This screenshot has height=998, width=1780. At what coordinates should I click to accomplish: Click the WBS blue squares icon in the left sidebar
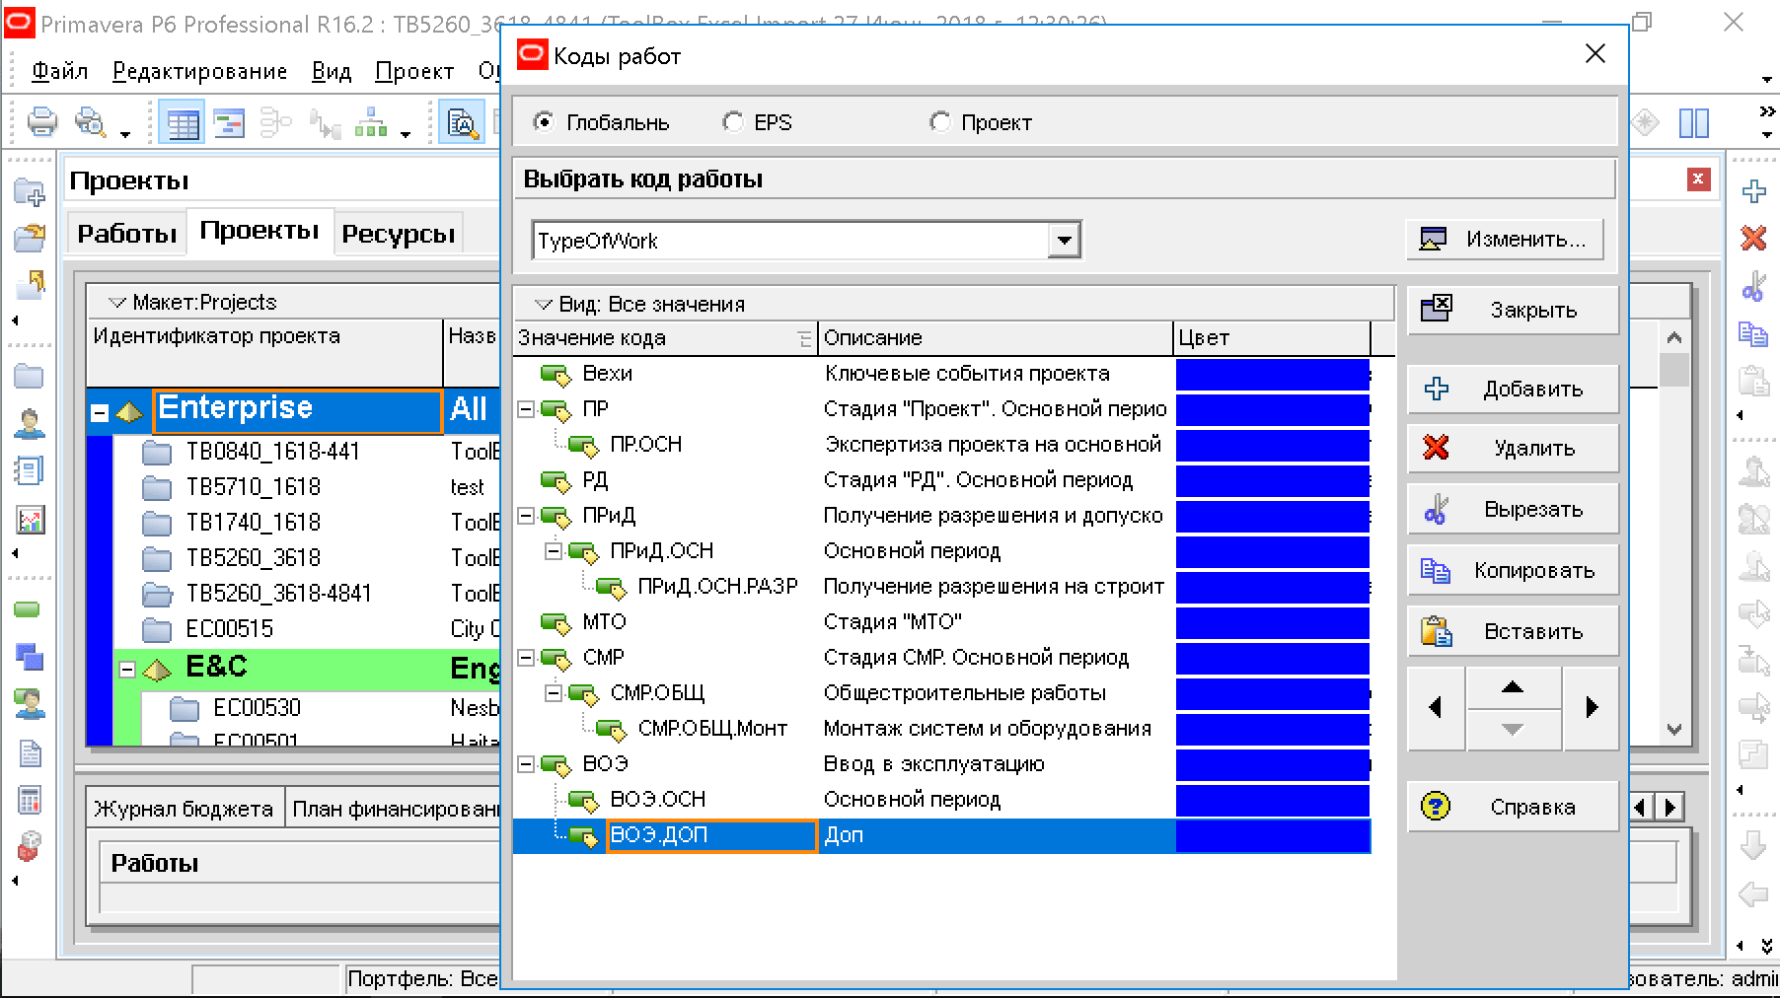(x=30, y=656)
